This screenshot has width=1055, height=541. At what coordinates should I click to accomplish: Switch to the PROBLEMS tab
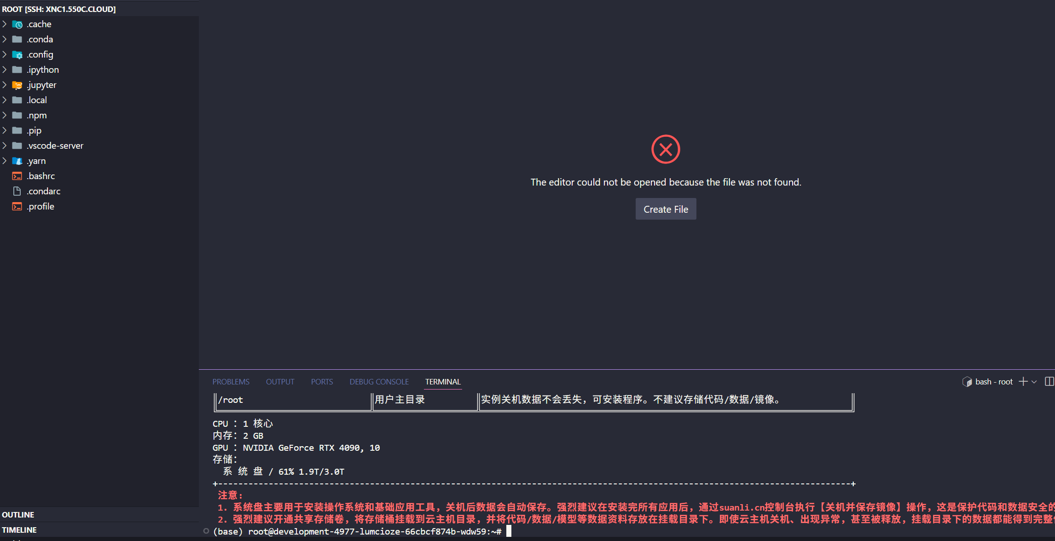coord(231,382)
